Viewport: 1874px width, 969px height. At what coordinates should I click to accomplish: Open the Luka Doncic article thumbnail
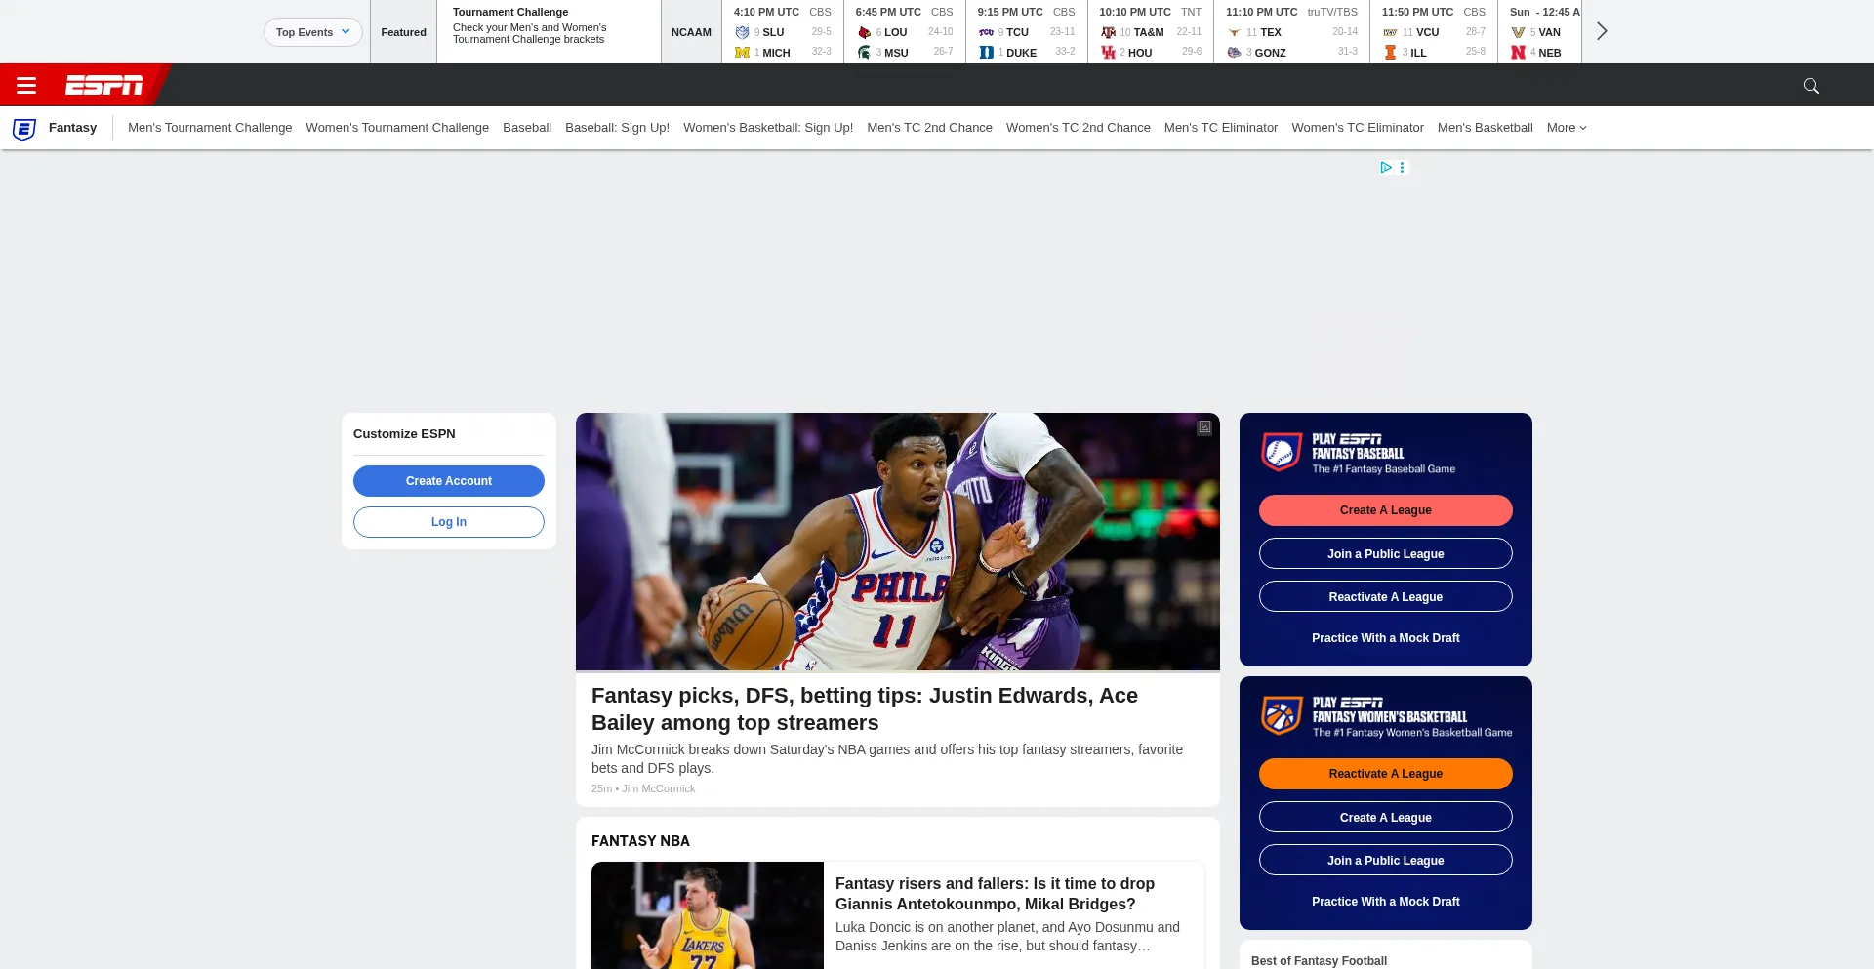pyautogui.click(x=708, y=915)
